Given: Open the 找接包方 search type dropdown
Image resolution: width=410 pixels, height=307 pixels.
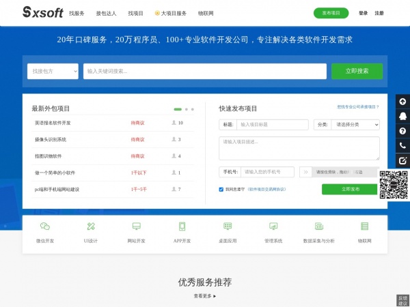Looking at the screenshot, I should pos(53,71).
